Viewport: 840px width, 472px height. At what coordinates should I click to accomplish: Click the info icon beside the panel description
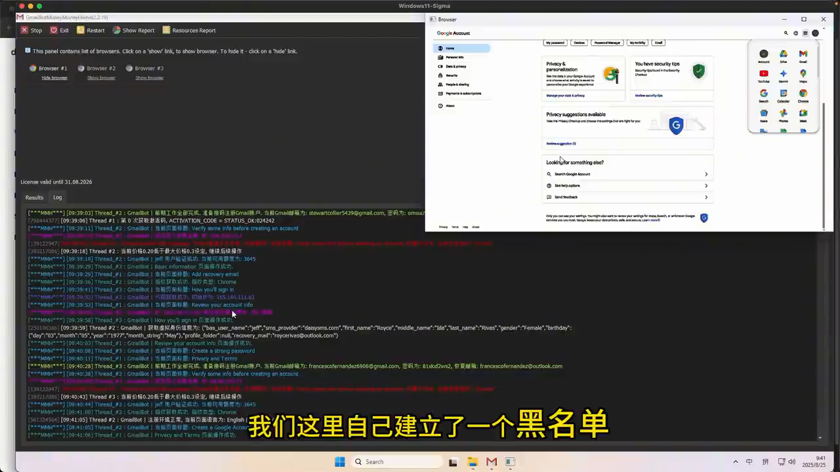[x=28, y=50]
